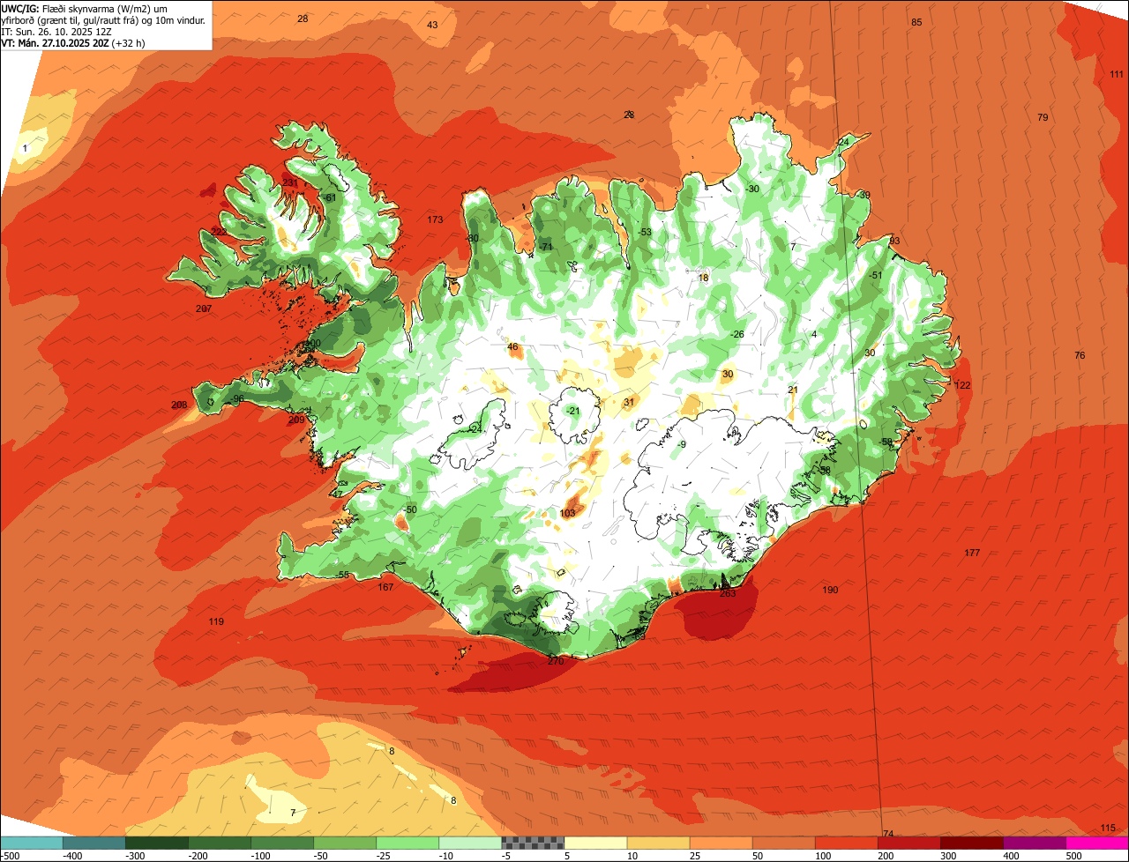Select the value 74 near the meridian line

[888, 834]
